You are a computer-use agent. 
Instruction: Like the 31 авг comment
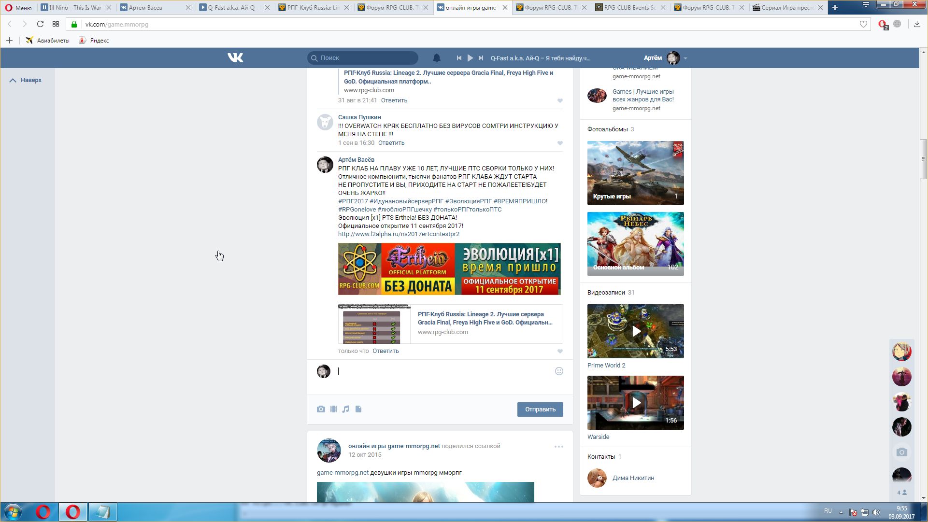tap(560, 100)
